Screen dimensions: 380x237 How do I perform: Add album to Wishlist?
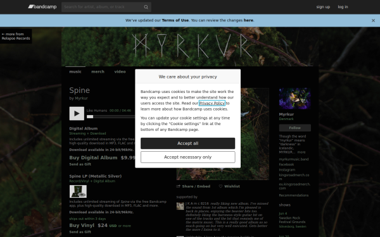(x=229, y=186)
